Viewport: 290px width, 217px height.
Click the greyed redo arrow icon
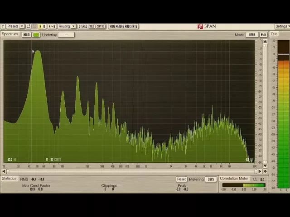point(34,26)
